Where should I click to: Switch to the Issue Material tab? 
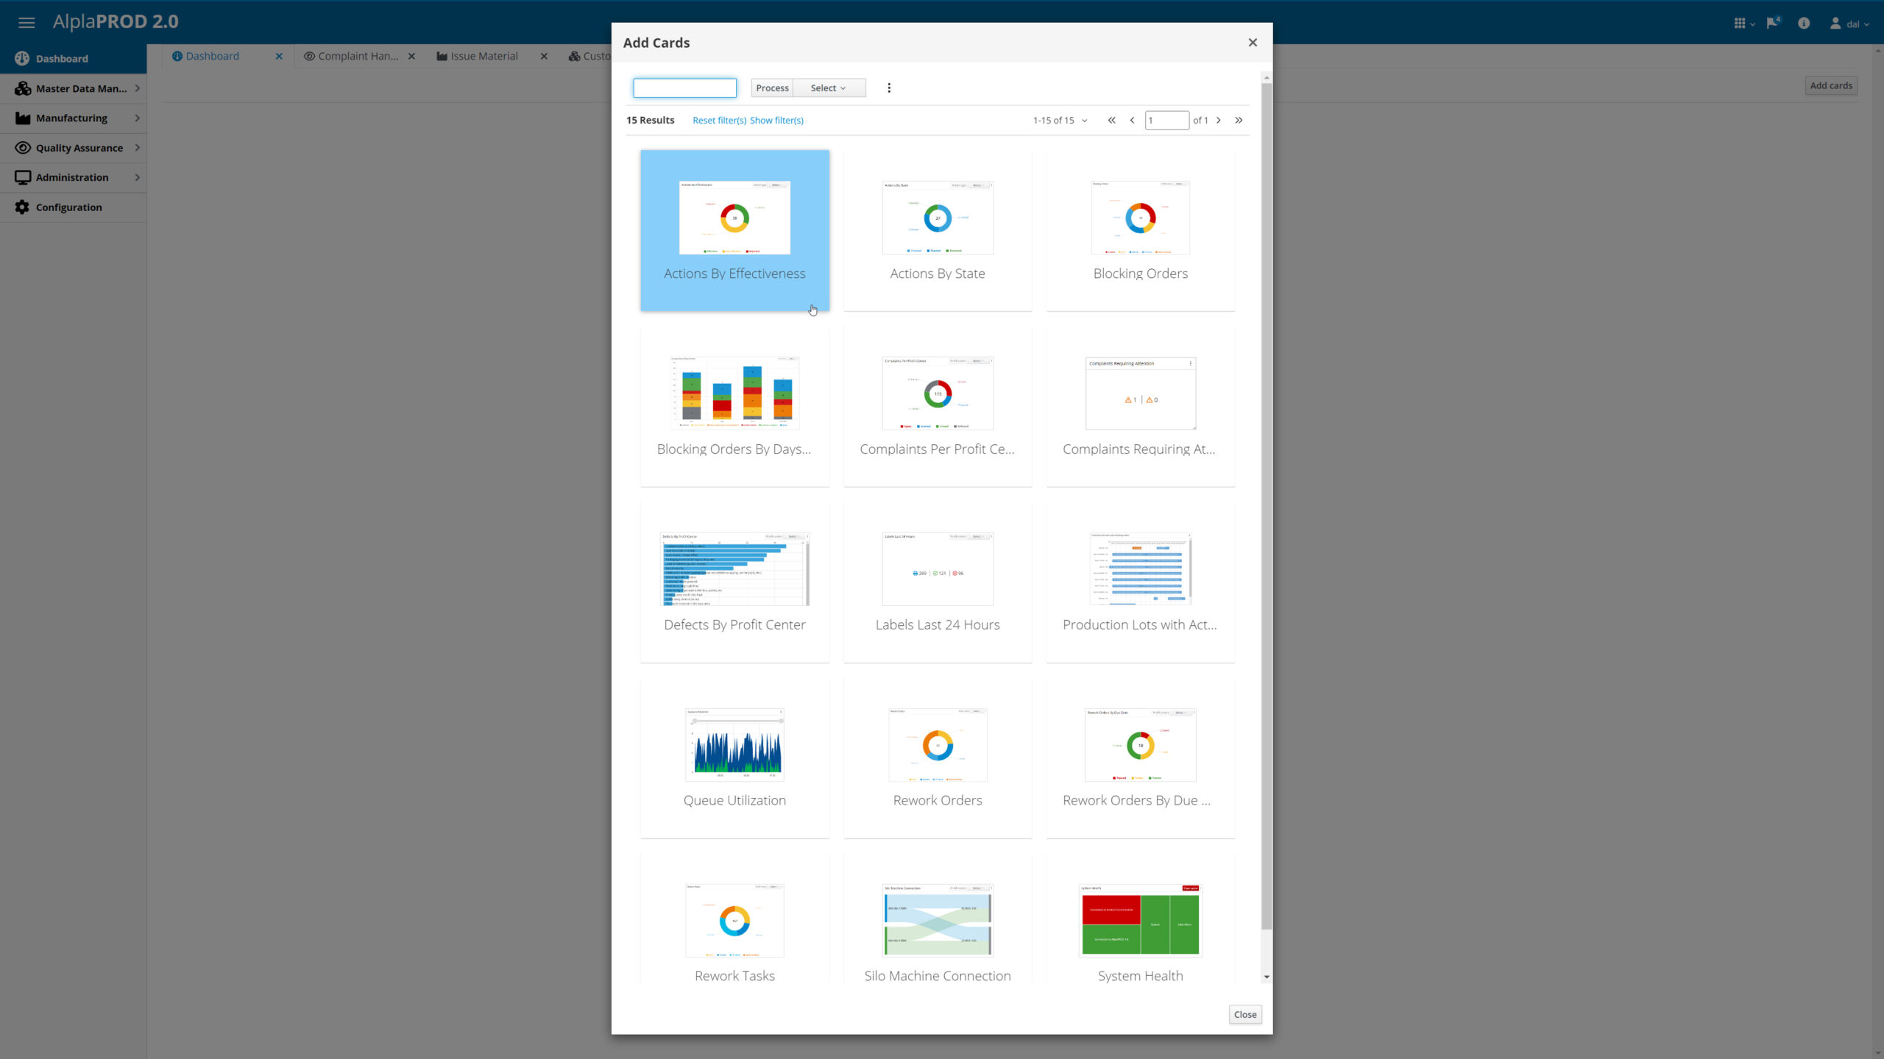click(x=484, y=56)
